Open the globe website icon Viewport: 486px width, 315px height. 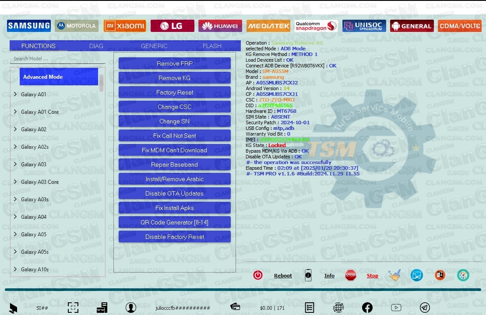(x=338, y=308)
